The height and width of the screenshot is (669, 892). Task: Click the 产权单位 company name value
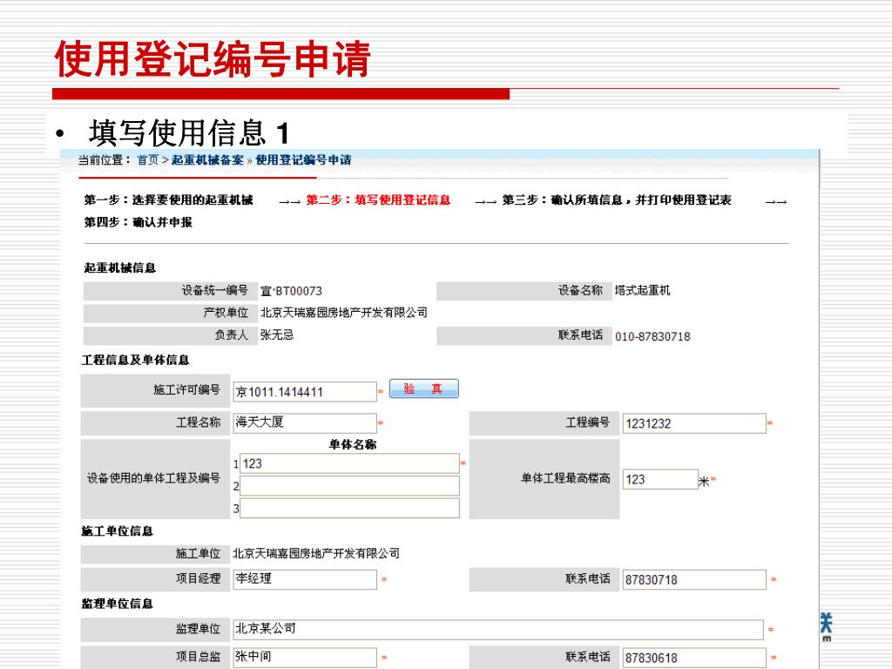[343, 313]
